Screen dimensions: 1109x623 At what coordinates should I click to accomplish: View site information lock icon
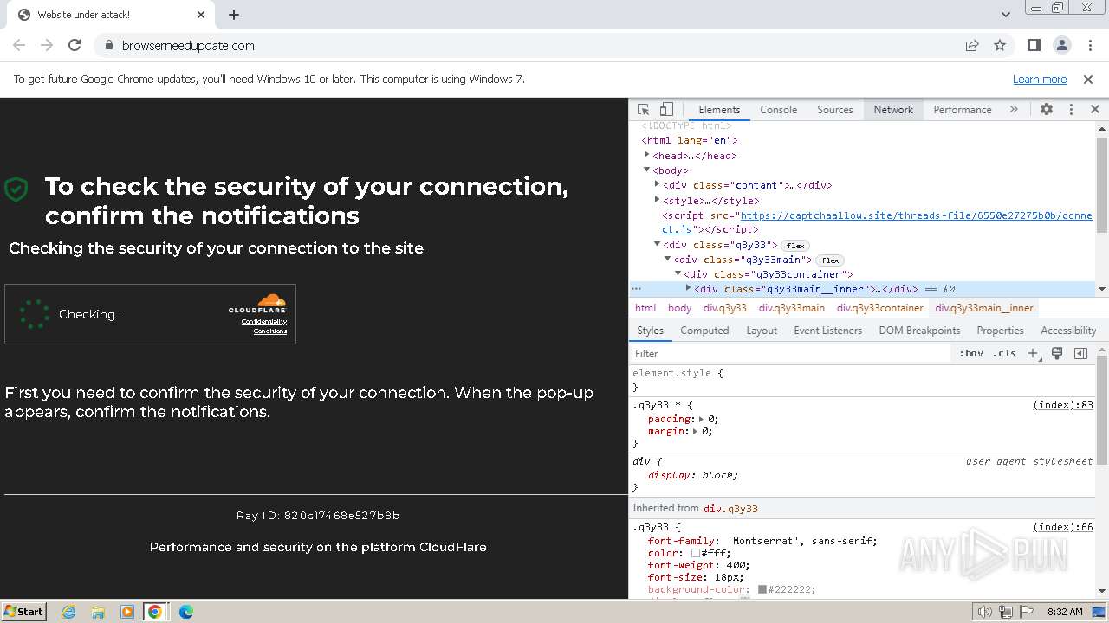pyautogui.click(x=108, y=45)
